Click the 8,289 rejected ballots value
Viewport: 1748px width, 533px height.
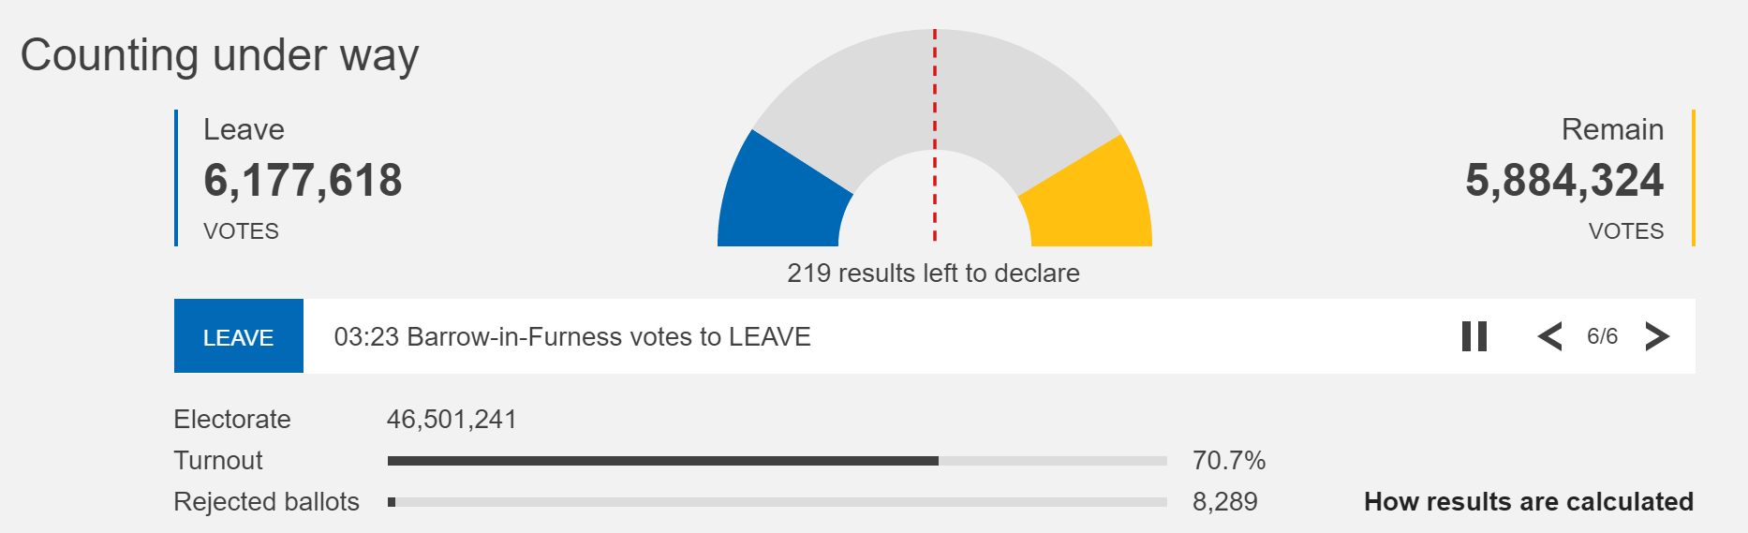tap(1224, 502)
